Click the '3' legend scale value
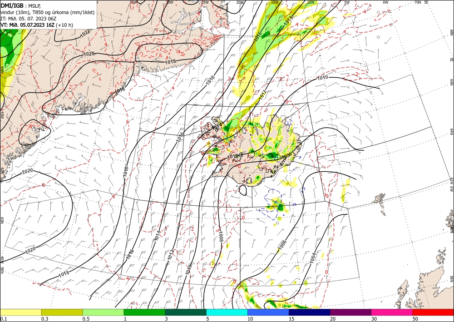454x322 pixels. (166, 319)
